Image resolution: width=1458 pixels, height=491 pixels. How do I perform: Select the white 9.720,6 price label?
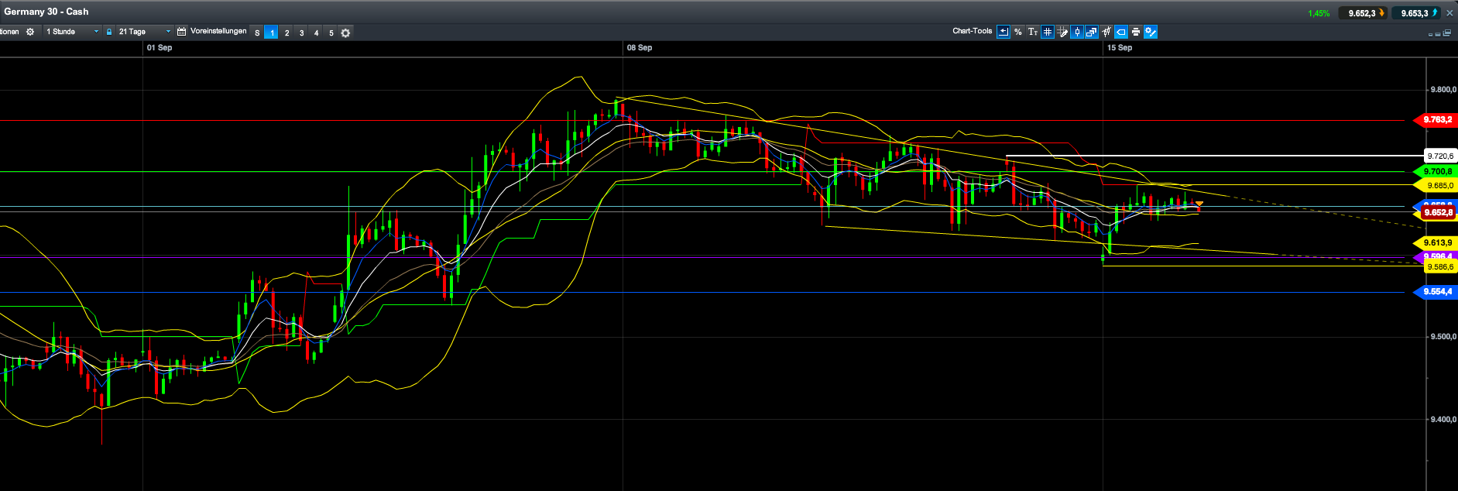point(1440,156)
